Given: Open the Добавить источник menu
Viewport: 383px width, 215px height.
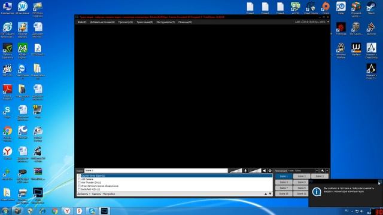Looking at the screenshot, I should tap(102, 22).
